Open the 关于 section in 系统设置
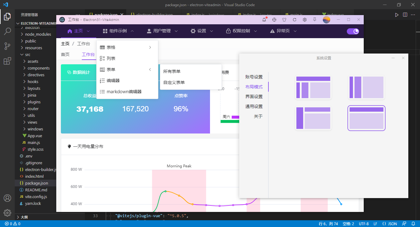Image resolution: width=420 pixels, height=227 pixels. coord(258,116)
